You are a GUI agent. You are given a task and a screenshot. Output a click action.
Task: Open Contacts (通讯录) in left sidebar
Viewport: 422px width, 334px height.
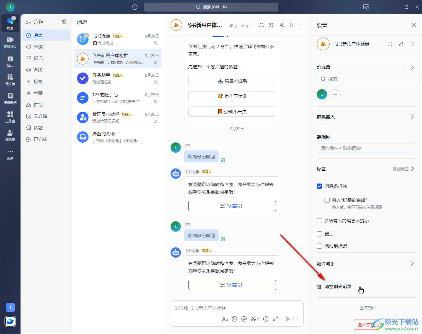10,135
